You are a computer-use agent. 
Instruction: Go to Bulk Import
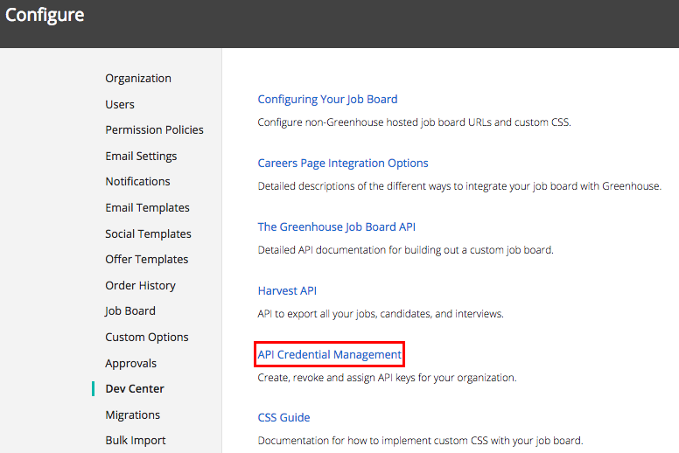[136, 441]
